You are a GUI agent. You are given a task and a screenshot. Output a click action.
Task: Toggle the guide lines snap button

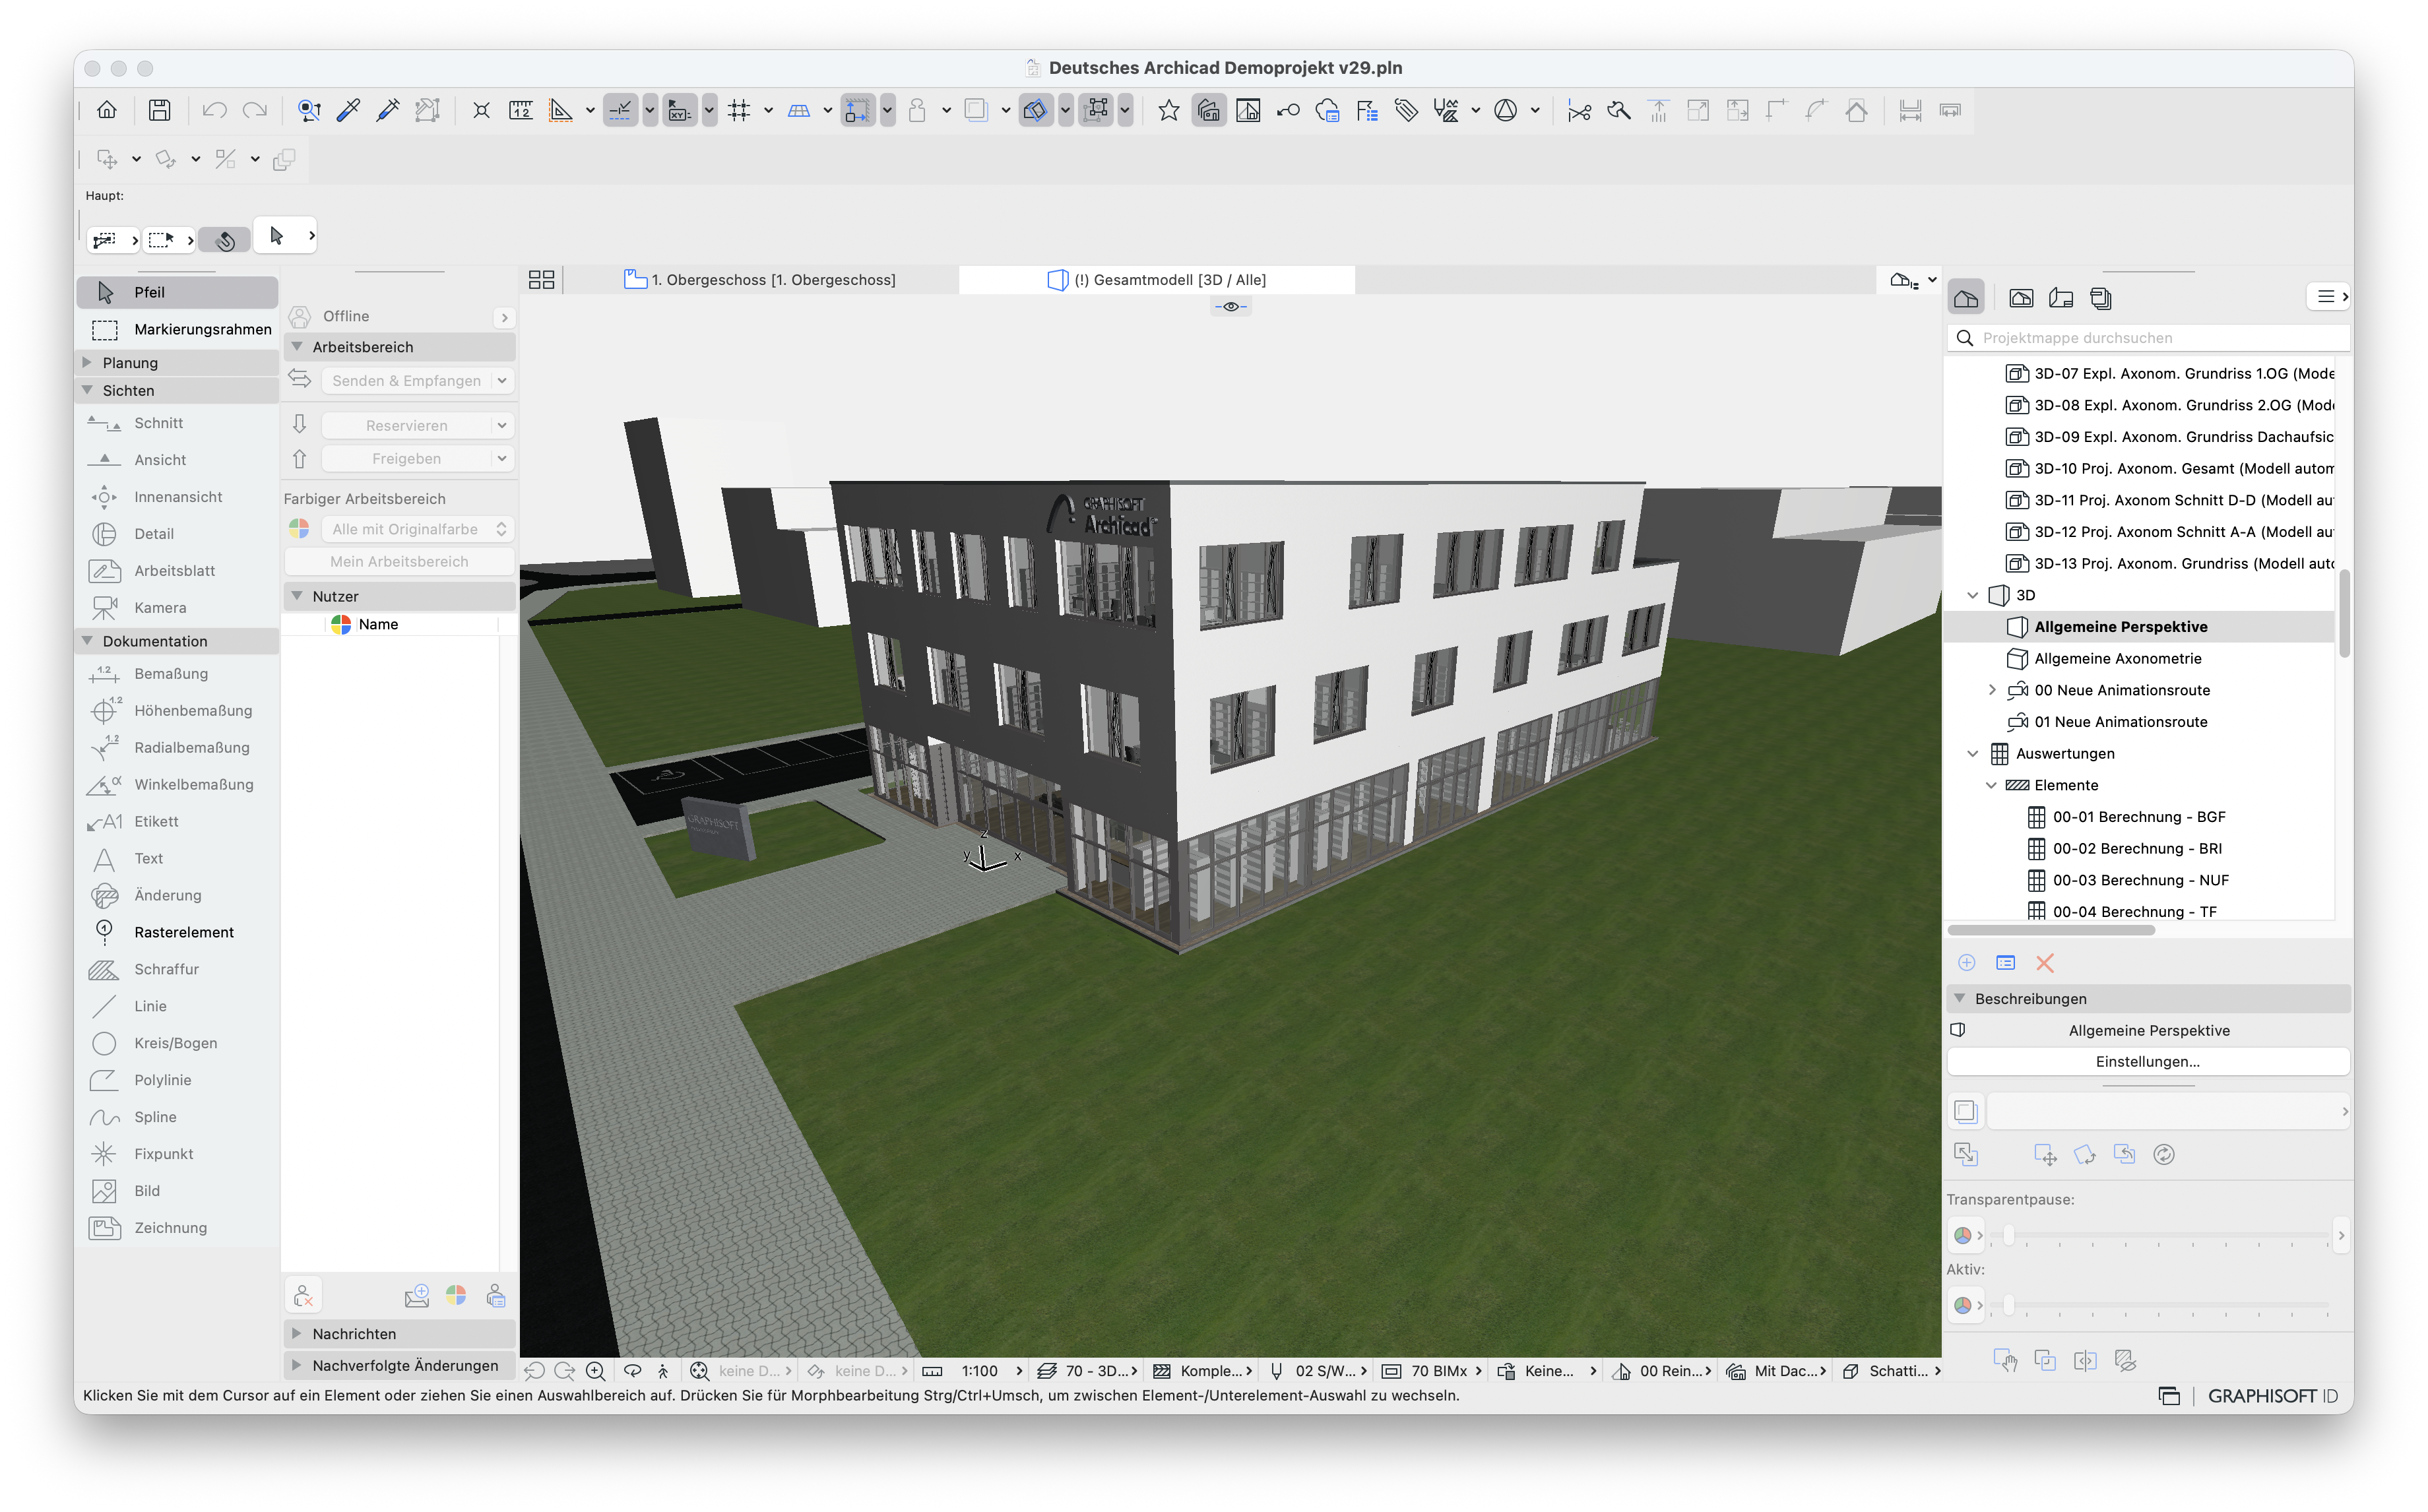(620, 110)
